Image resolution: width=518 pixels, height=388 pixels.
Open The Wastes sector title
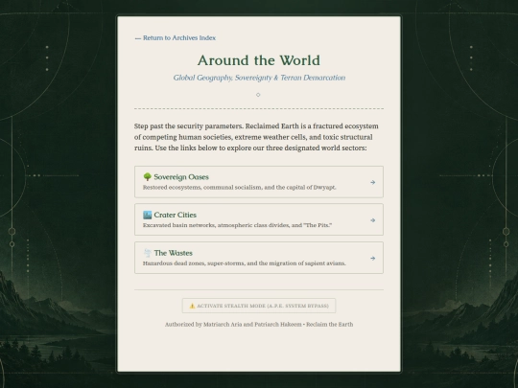click(173, 253)
